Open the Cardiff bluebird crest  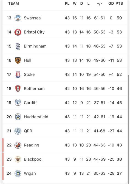18,103
